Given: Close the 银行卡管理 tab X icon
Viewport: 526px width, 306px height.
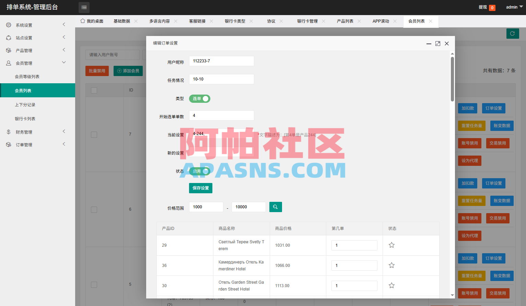Looking at the screenshot, I should coord(324,21).
